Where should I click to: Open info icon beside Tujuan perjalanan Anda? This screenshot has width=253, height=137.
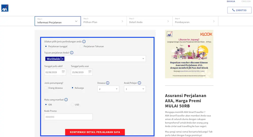72,53
